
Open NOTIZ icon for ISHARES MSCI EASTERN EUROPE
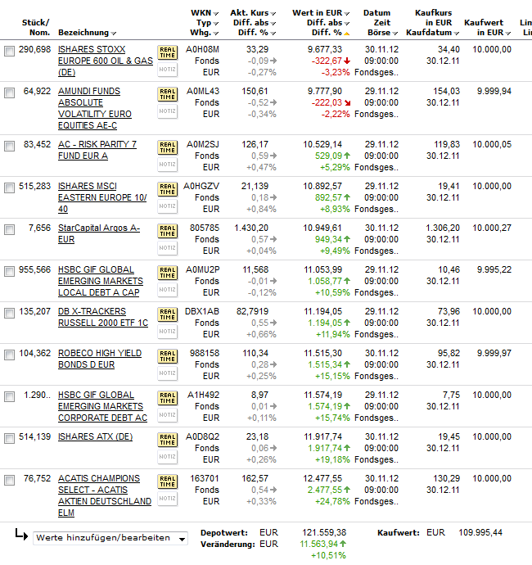click(x=168, y=206)
